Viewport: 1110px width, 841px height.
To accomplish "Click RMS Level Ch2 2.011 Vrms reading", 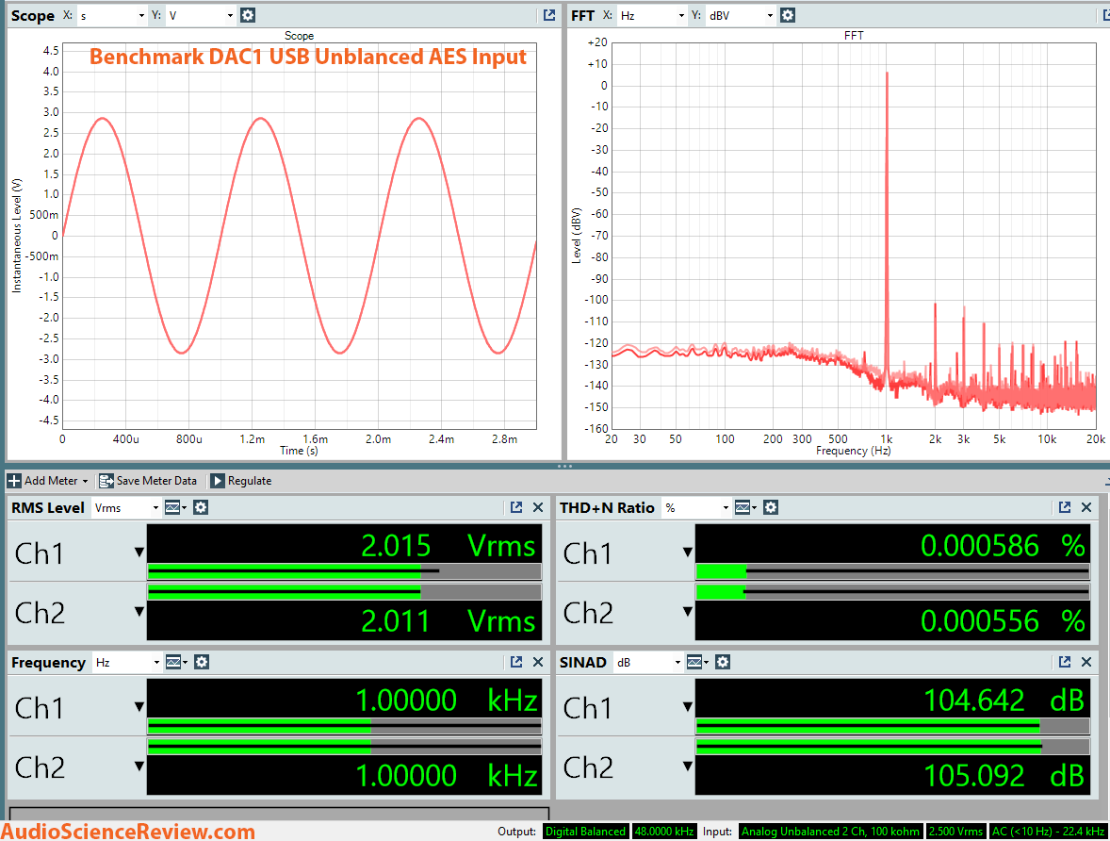I will tap(449, 621).
